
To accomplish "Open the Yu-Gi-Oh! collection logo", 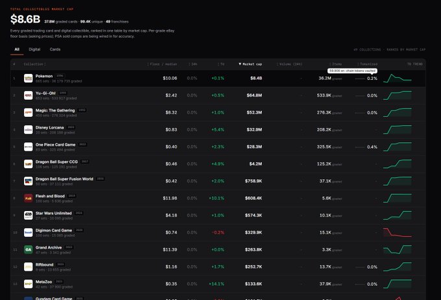I will pyautogui.click(x=28, y=95).
